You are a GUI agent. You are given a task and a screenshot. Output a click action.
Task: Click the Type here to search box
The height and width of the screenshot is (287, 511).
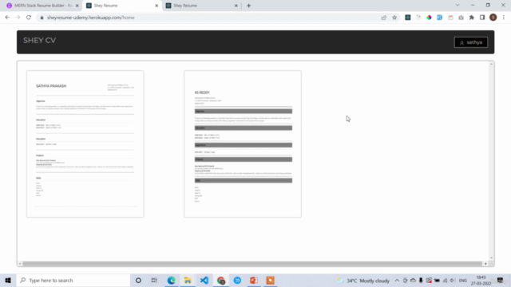pyautogui.click(x=73, y=280)
